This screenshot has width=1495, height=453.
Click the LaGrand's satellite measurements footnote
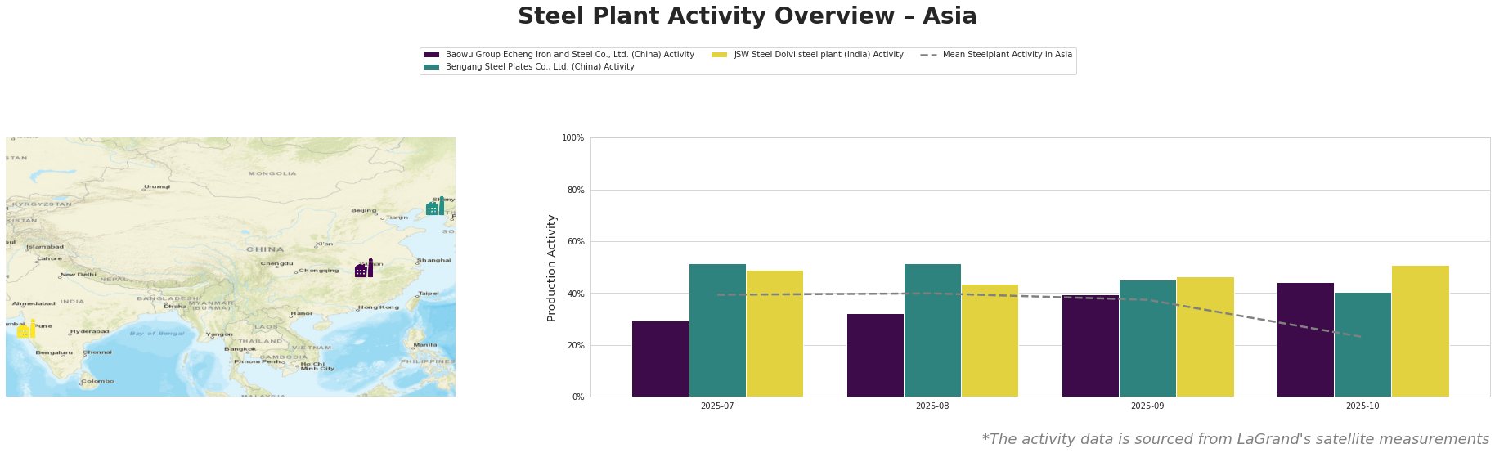1235,439
